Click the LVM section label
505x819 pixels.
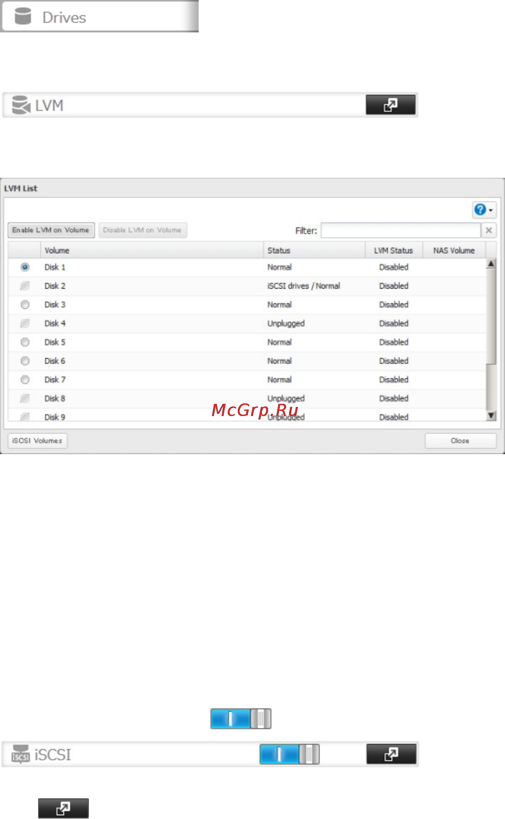pyautogui.click(x=49, y=106)
